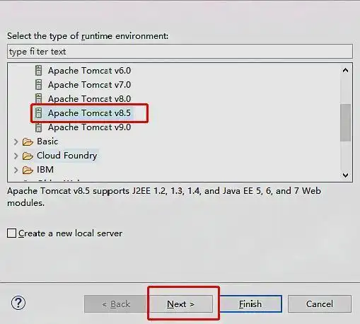The height and width of the screenshot is (324, 360).
Task: Expand the Basic tree node
Action: point(16,141)
